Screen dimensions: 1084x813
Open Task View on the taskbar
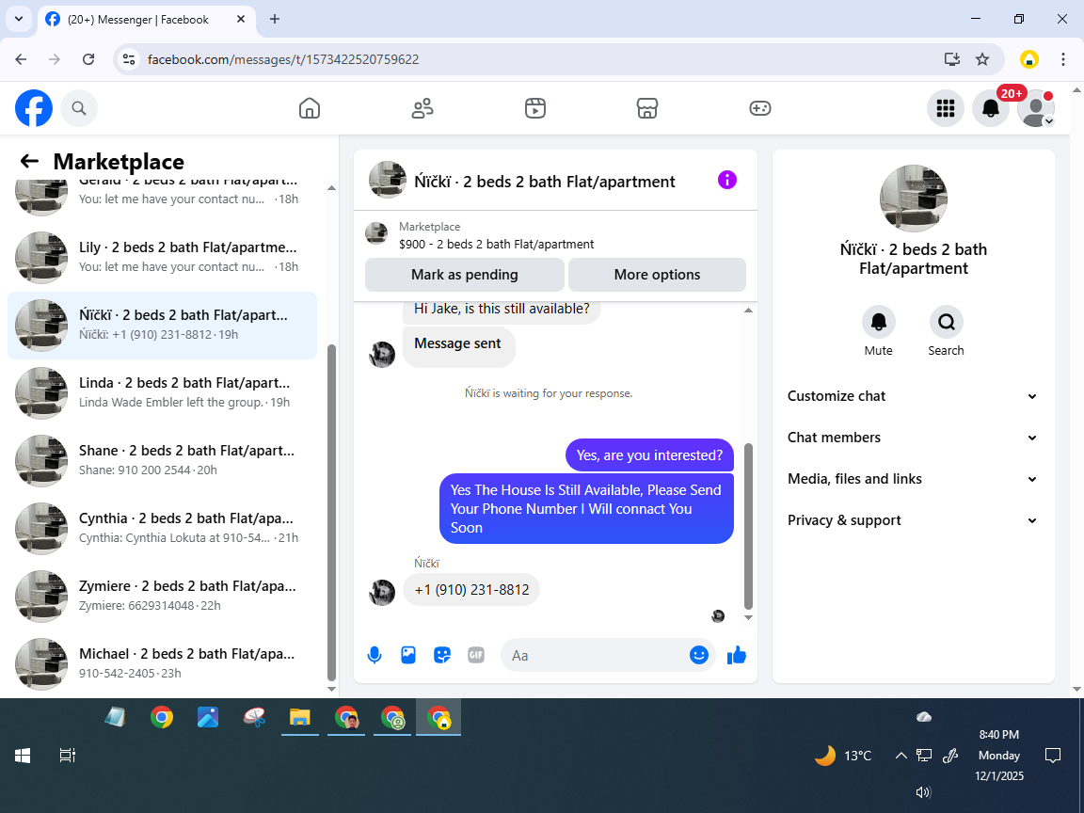(67, 756)
